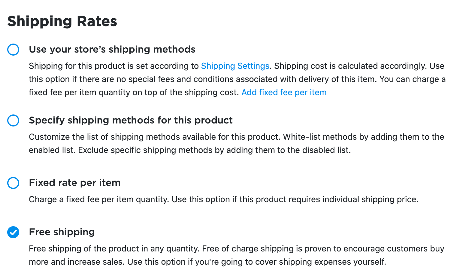Click Add fixed fee per item

click(x=284, y=92)
